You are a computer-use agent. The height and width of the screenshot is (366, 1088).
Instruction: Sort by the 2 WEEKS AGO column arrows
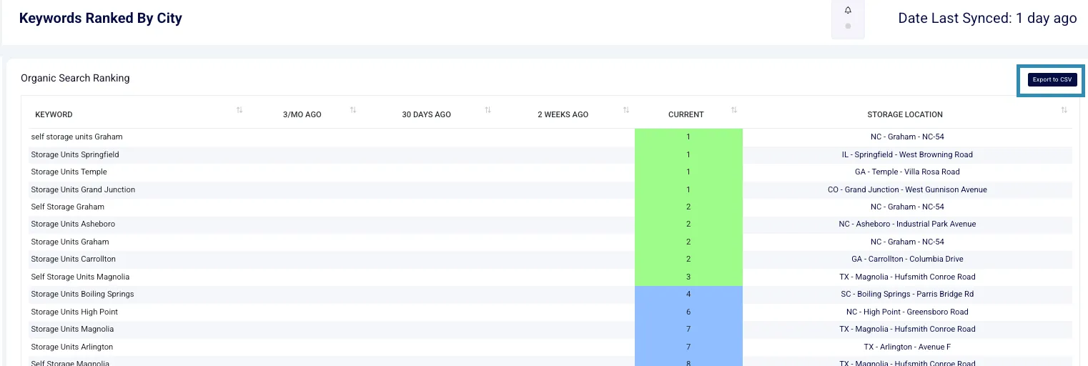(626, 110)
